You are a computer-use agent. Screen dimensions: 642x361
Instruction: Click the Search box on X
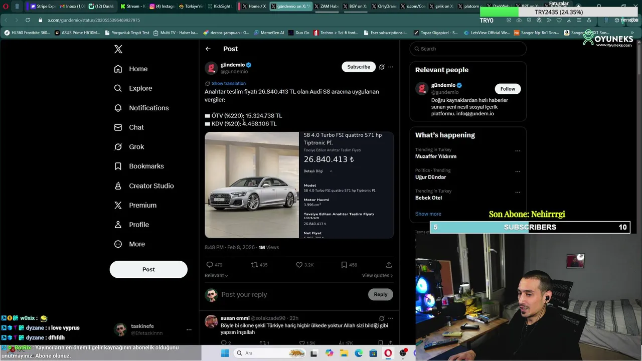coord(468,49)
